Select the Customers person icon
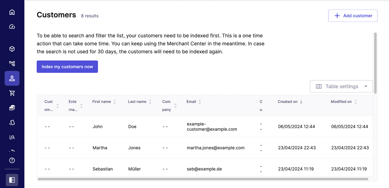 click(x=12, y=78)
